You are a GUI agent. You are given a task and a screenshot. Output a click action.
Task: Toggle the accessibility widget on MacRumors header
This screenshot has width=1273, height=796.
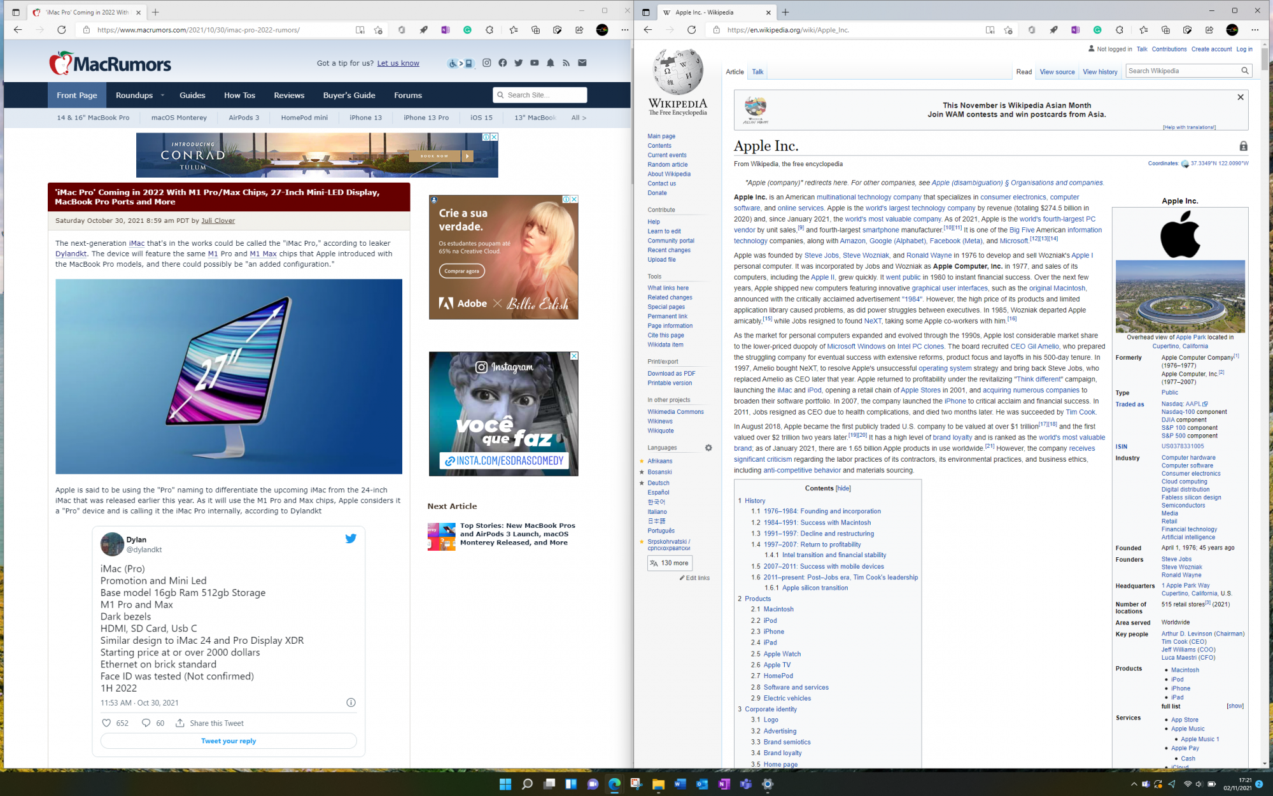pyautogui.click(x=460, y=63)
